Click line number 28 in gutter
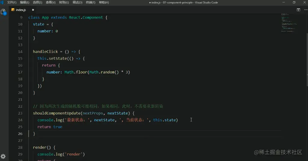 20,148
